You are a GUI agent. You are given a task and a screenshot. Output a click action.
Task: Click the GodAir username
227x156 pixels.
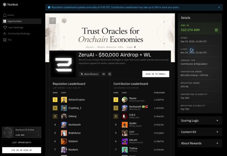[x=133, y=123]
